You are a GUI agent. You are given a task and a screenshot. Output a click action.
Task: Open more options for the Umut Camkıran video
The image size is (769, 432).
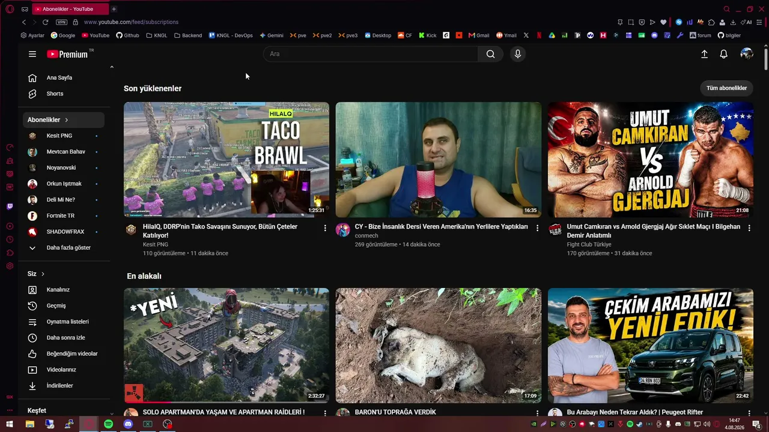click(749, 228)
